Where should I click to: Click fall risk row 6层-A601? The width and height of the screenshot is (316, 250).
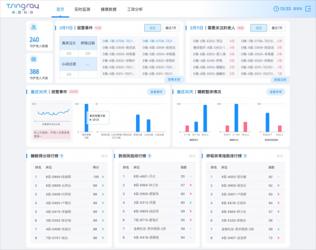tap(157, 176)
